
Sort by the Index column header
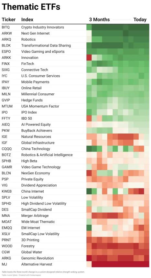(27, 19)
